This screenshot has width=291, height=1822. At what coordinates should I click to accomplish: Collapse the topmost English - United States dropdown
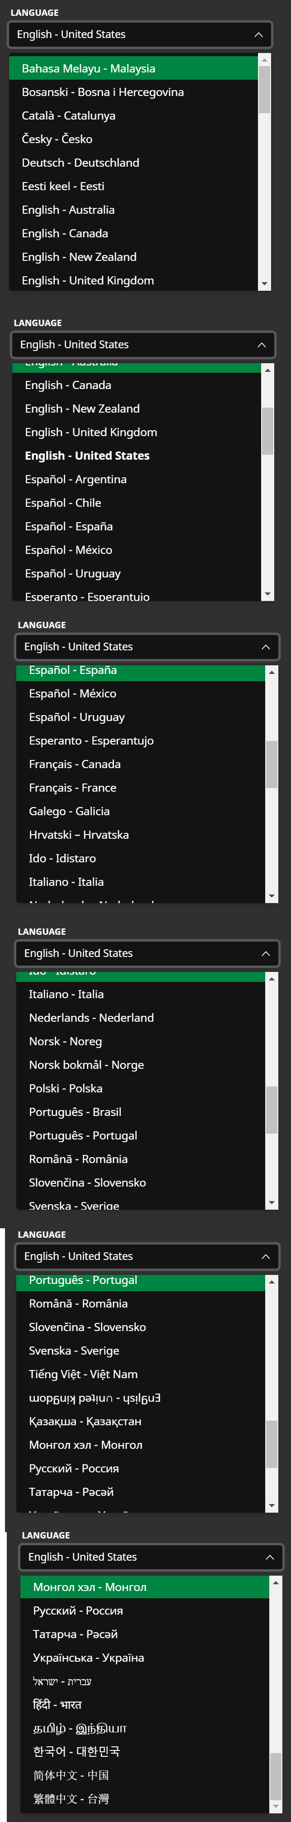(x=140, y=35)
